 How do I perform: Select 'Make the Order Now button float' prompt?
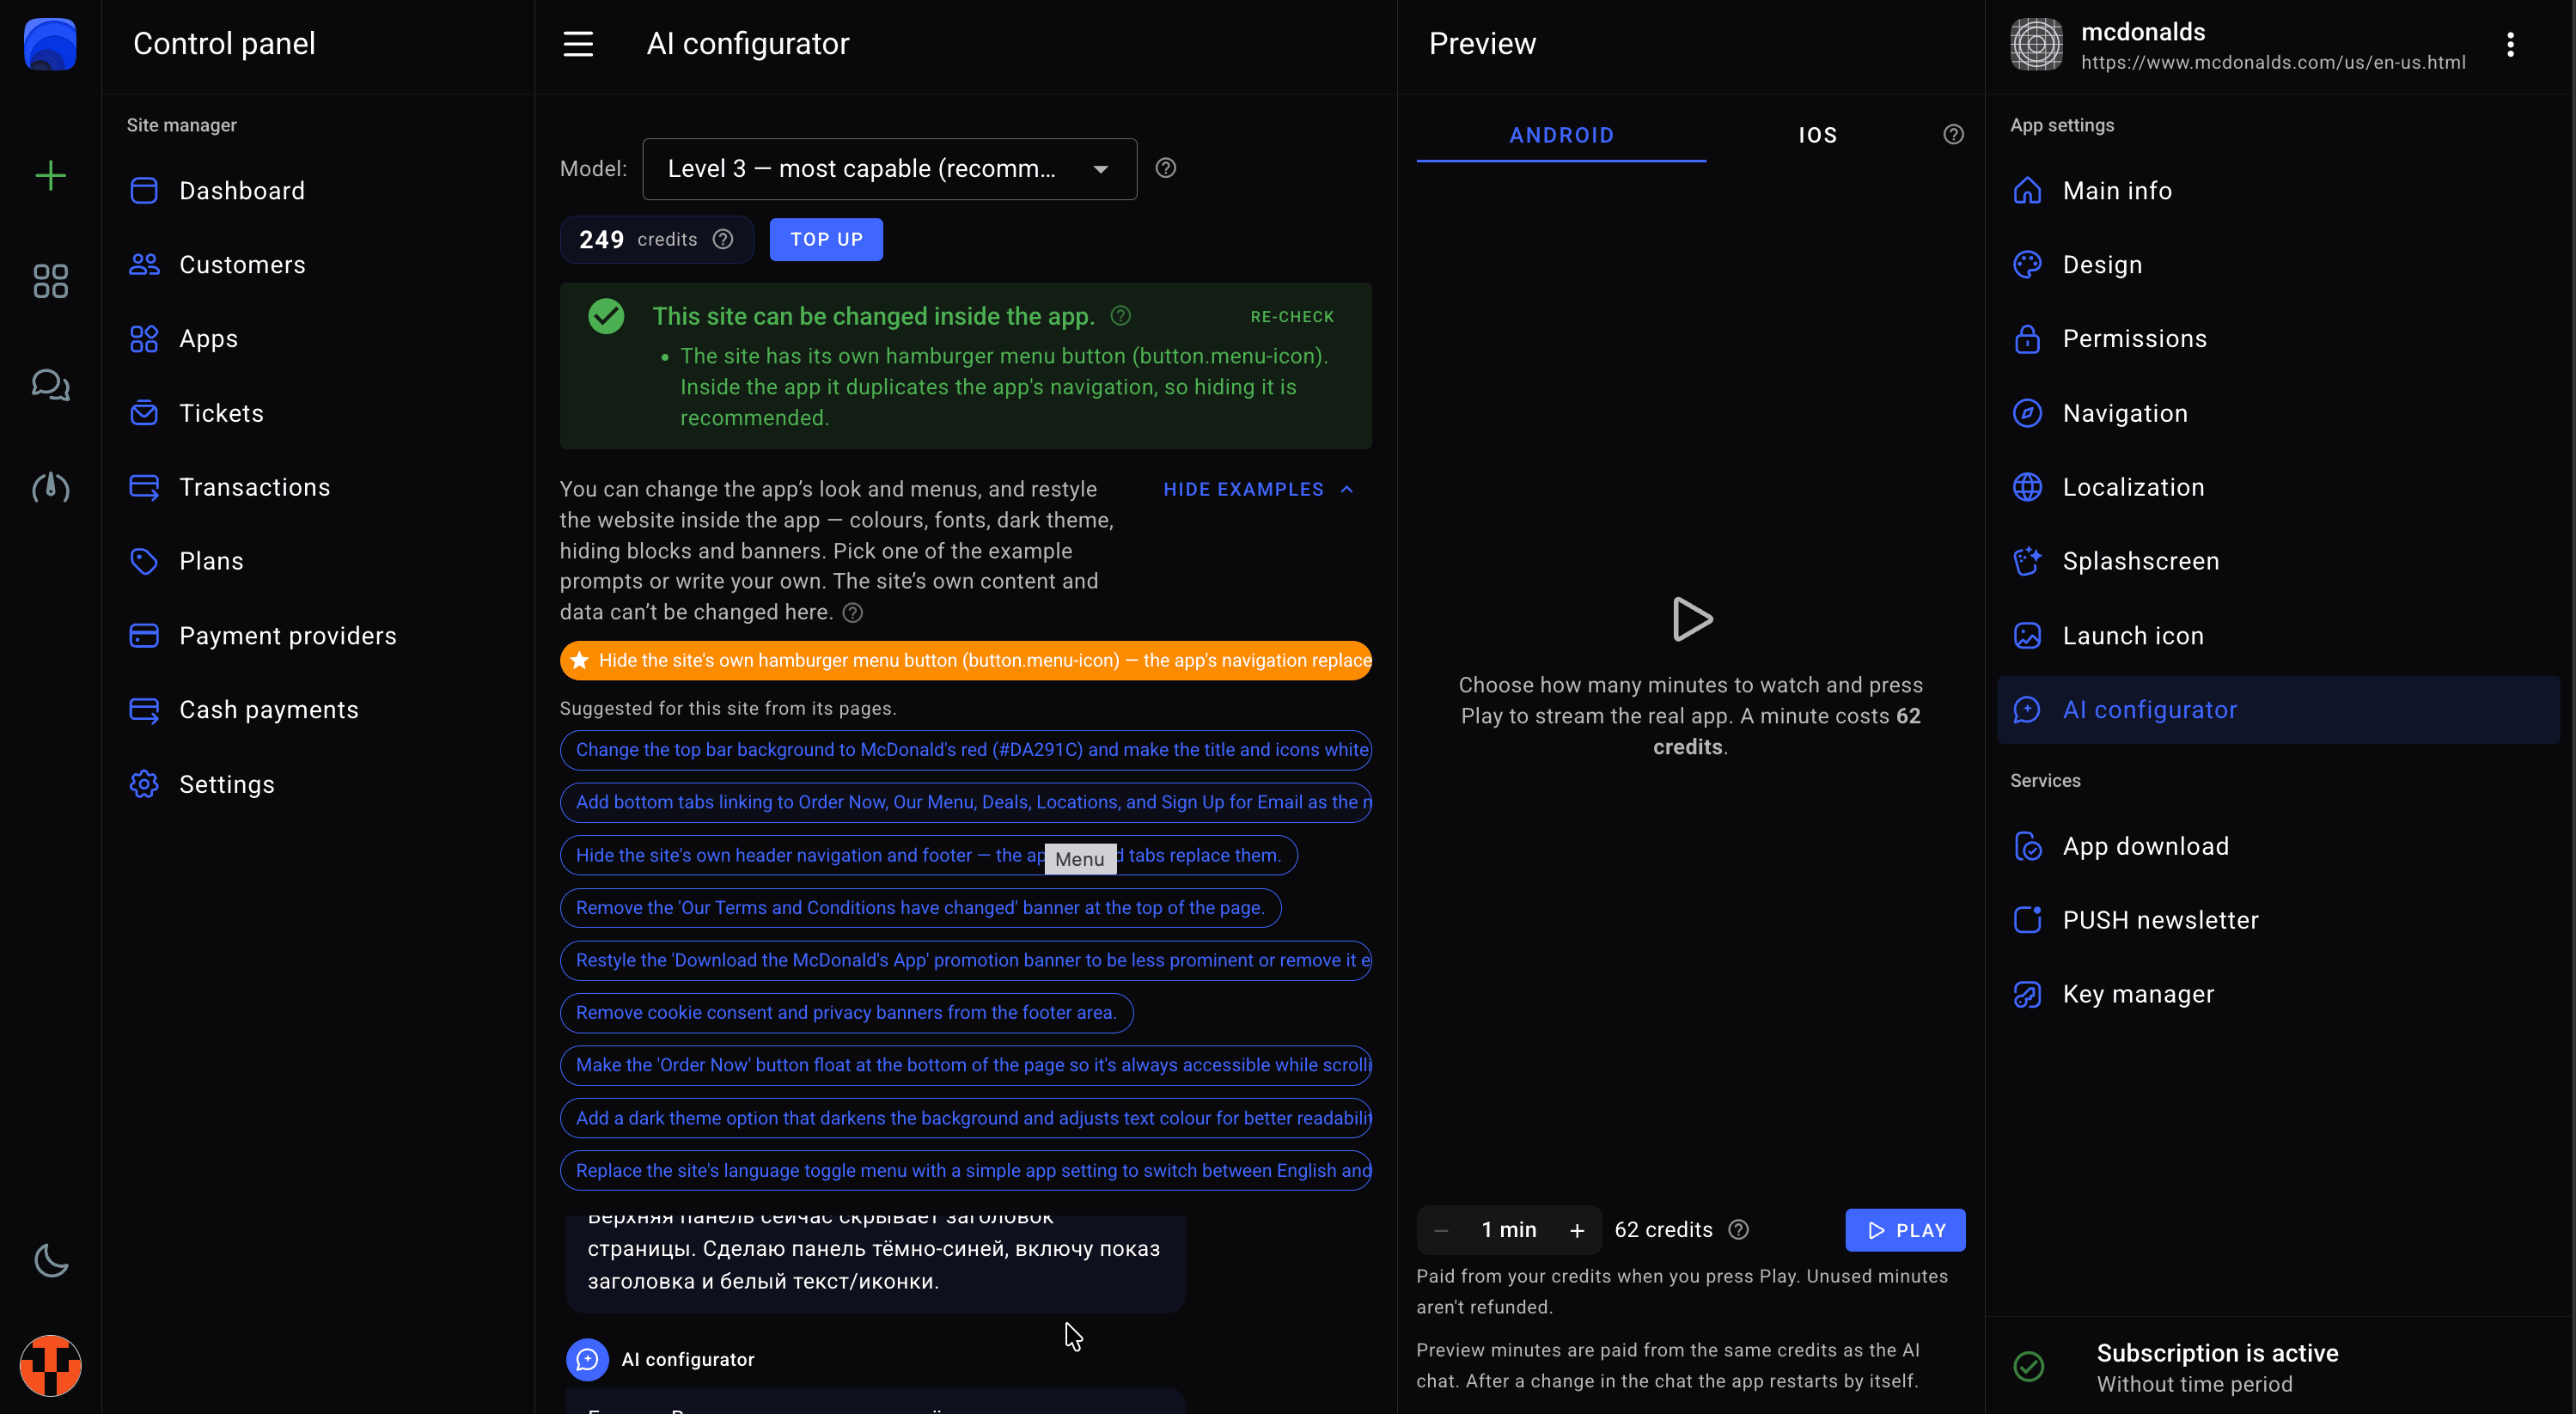(966, 1065)
